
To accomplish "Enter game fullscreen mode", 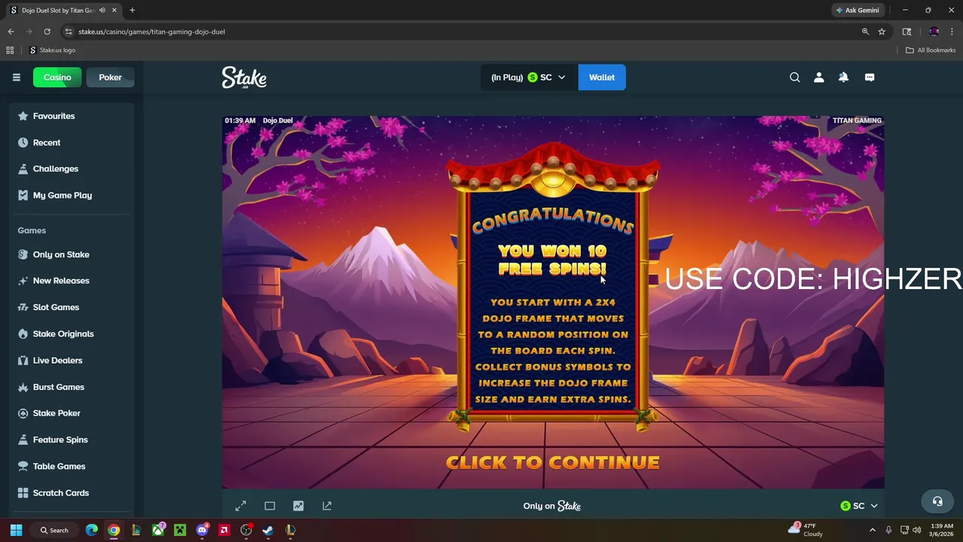I will click(x=241, y=506).
